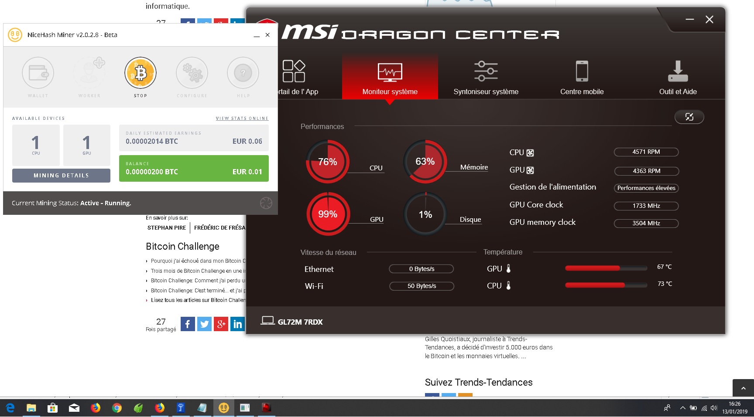Screen dimensions: 754x417
Task: Share the article on Facebook
Action: (x=188, y=324)
